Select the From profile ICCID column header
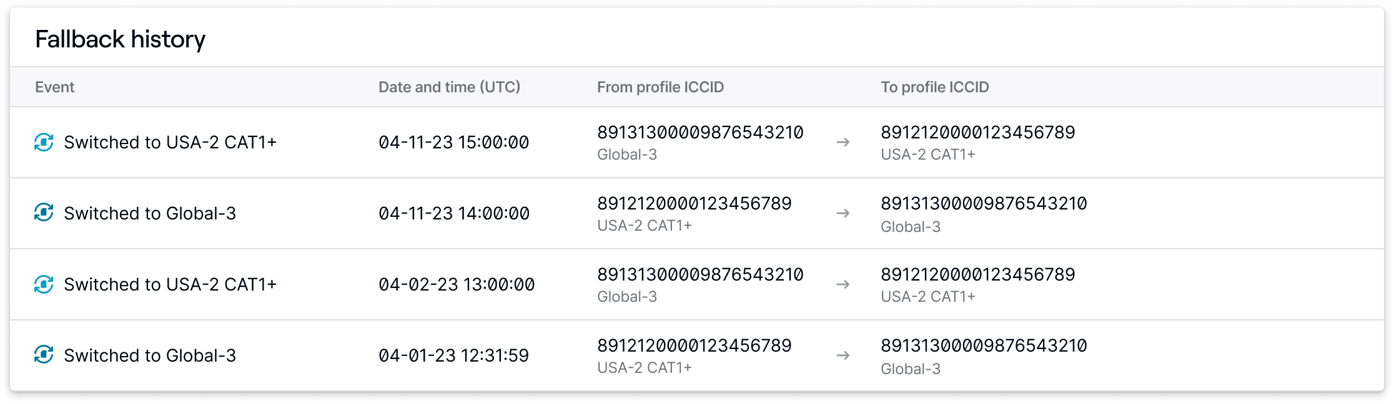The image size is (1394, 404). (660, 87)
